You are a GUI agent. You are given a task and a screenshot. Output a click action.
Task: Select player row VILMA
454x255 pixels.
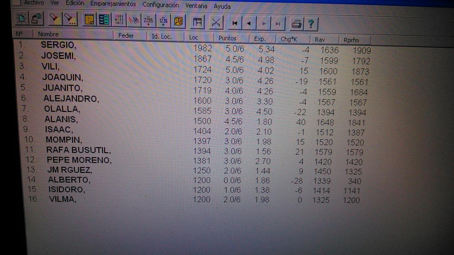click(x=63, y=199)
